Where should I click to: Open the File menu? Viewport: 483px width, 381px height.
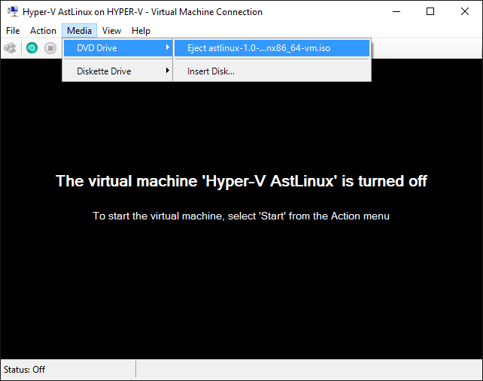click(x=13, y=31)
